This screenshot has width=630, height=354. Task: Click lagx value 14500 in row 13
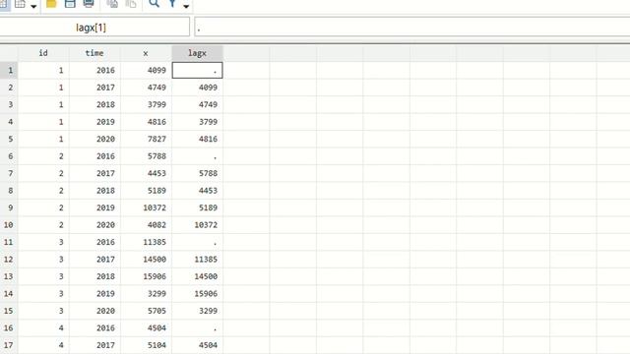point(197,276)
